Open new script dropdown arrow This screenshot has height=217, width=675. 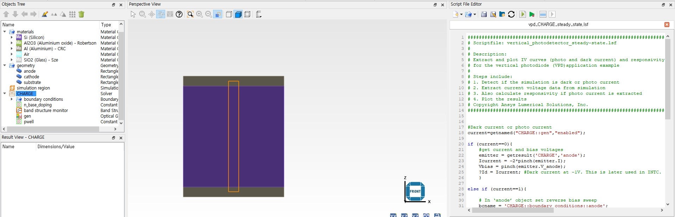(x=461, y=14)
